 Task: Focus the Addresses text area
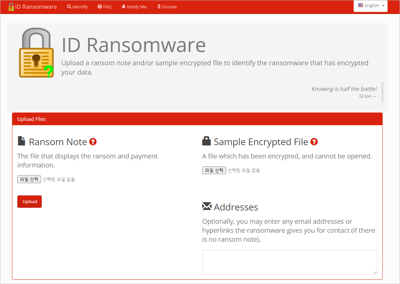[x=289, y=262]
